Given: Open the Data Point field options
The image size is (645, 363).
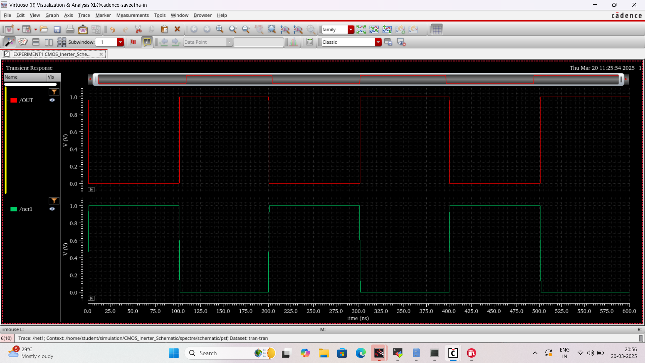Looking at the screenshot, I should coord(230,42).
